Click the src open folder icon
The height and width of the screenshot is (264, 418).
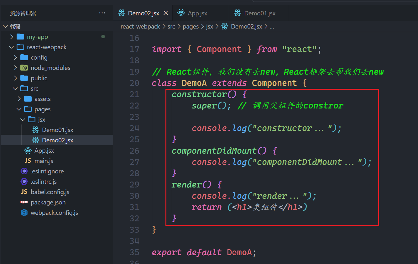coord(24,88)
